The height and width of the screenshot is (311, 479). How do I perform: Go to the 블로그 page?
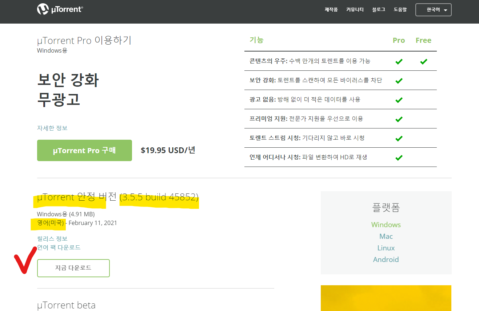tap(379, 10)
